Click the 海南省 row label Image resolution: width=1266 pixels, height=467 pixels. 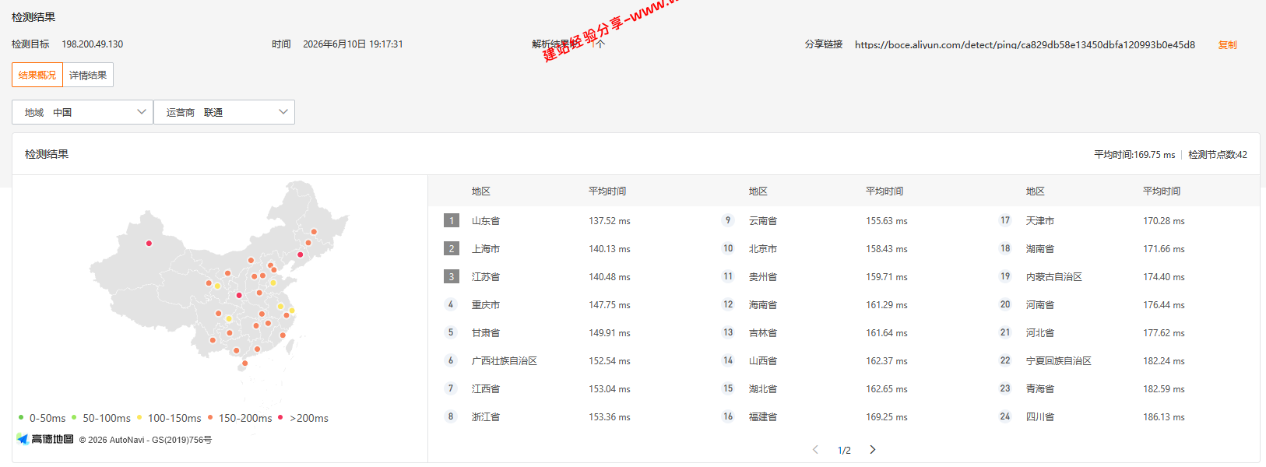point(763,305)
